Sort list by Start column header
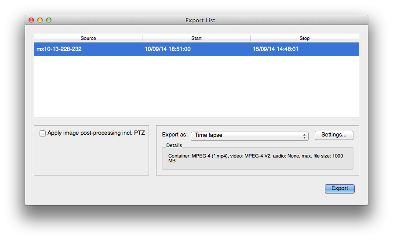 coord(196,38)
